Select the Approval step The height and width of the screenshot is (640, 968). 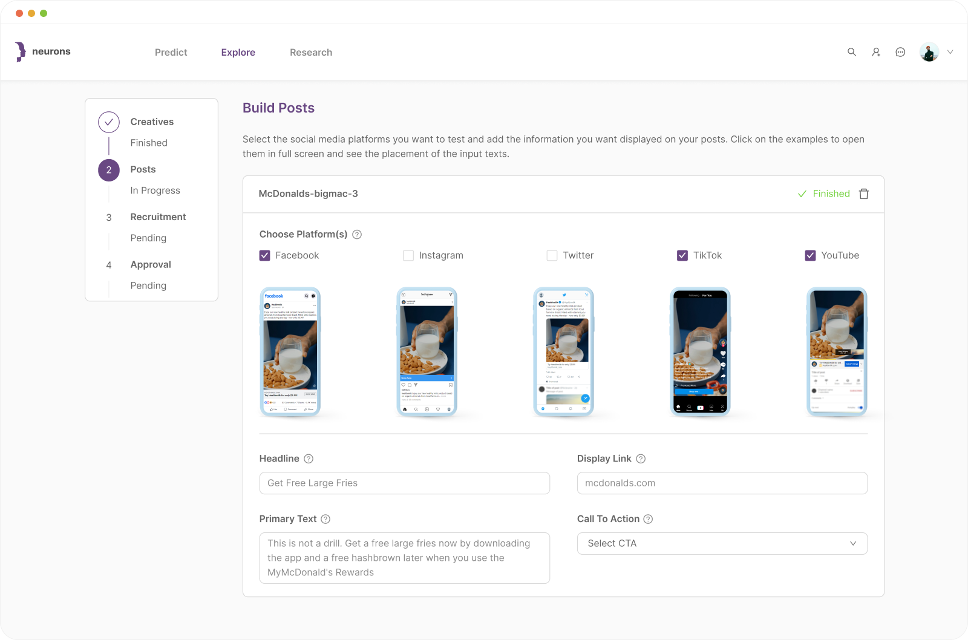151,265
